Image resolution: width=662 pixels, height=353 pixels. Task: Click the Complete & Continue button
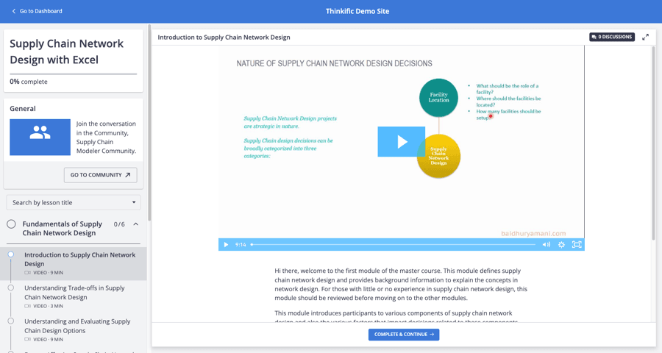coord(404,335)
